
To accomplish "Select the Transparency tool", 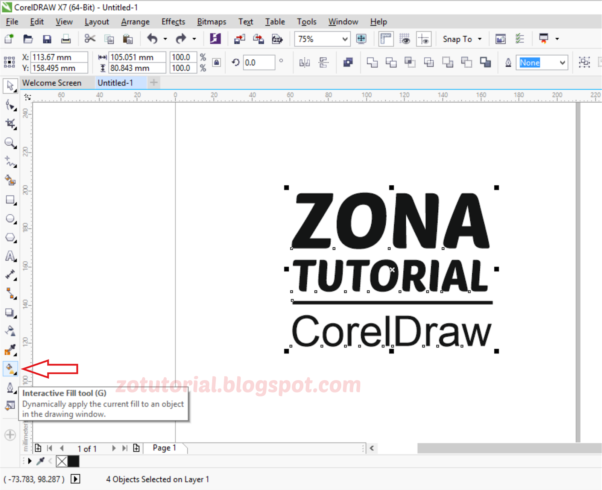I will (x=10, y=331).
